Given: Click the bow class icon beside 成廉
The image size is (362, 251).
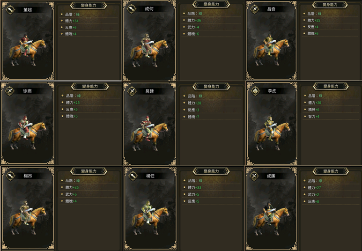Looking at the screenshot, I should pyautogui.click(x=254, y=176).
